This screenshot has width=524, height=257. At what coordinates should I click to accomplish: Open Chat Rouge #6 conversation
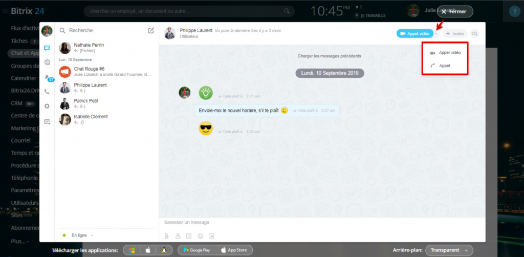pos(106,72)
